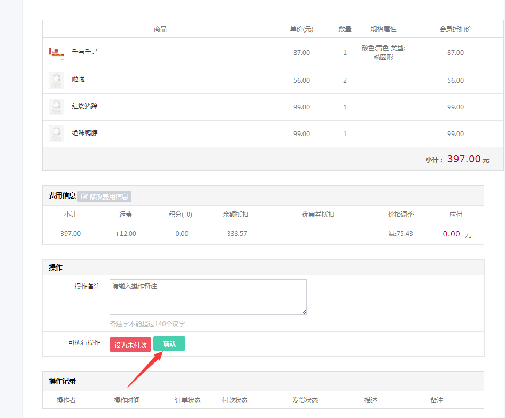Screen dimensions: 505x418
Task: Click the red 397.00 subtotal amount
Action: [463, 159]
